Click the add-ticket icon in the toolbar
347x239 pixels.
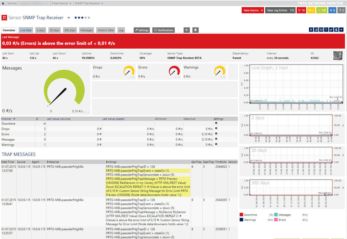pyautogui.click(x=316, y=30)
